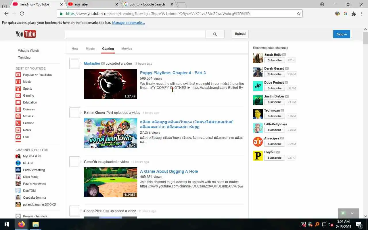Screen dimensions: 368x230
Task: Open What to Watch in sidebar
Action: pyautogui.click(x=28, y=51)
